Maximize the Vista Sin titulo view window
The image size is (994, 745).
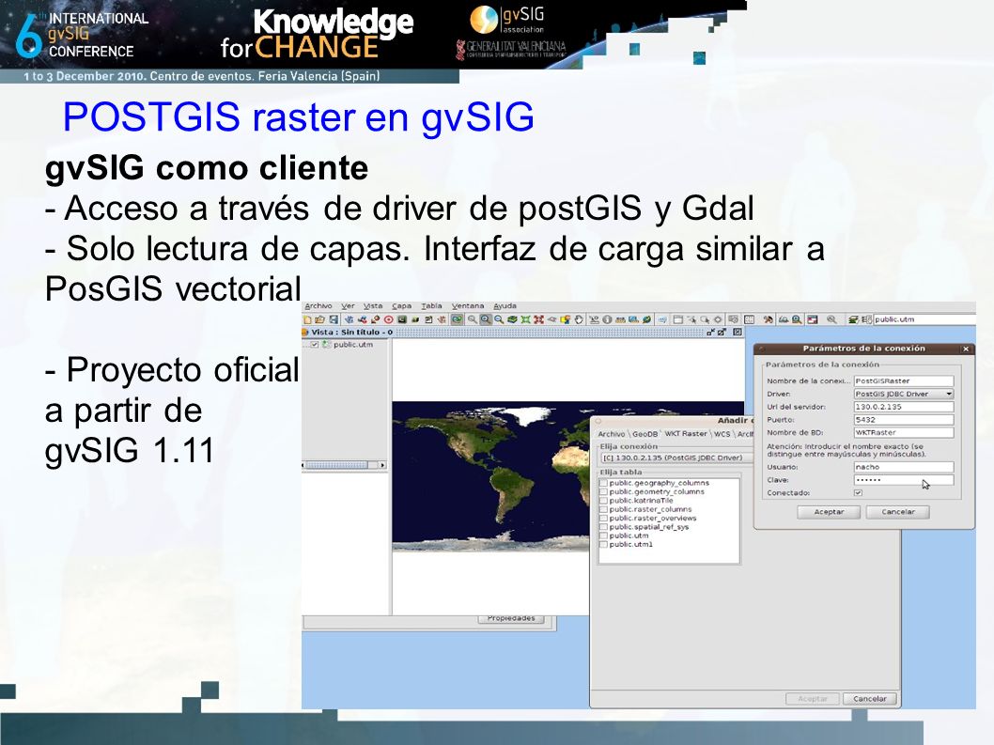[722, 333]
